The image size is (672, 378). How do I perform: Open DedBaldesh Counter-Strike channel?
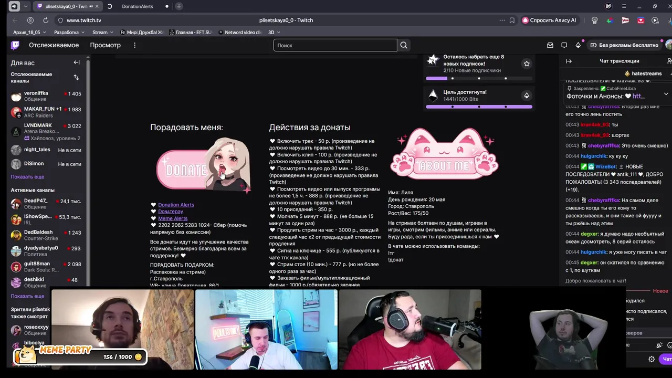coord(46,235)
